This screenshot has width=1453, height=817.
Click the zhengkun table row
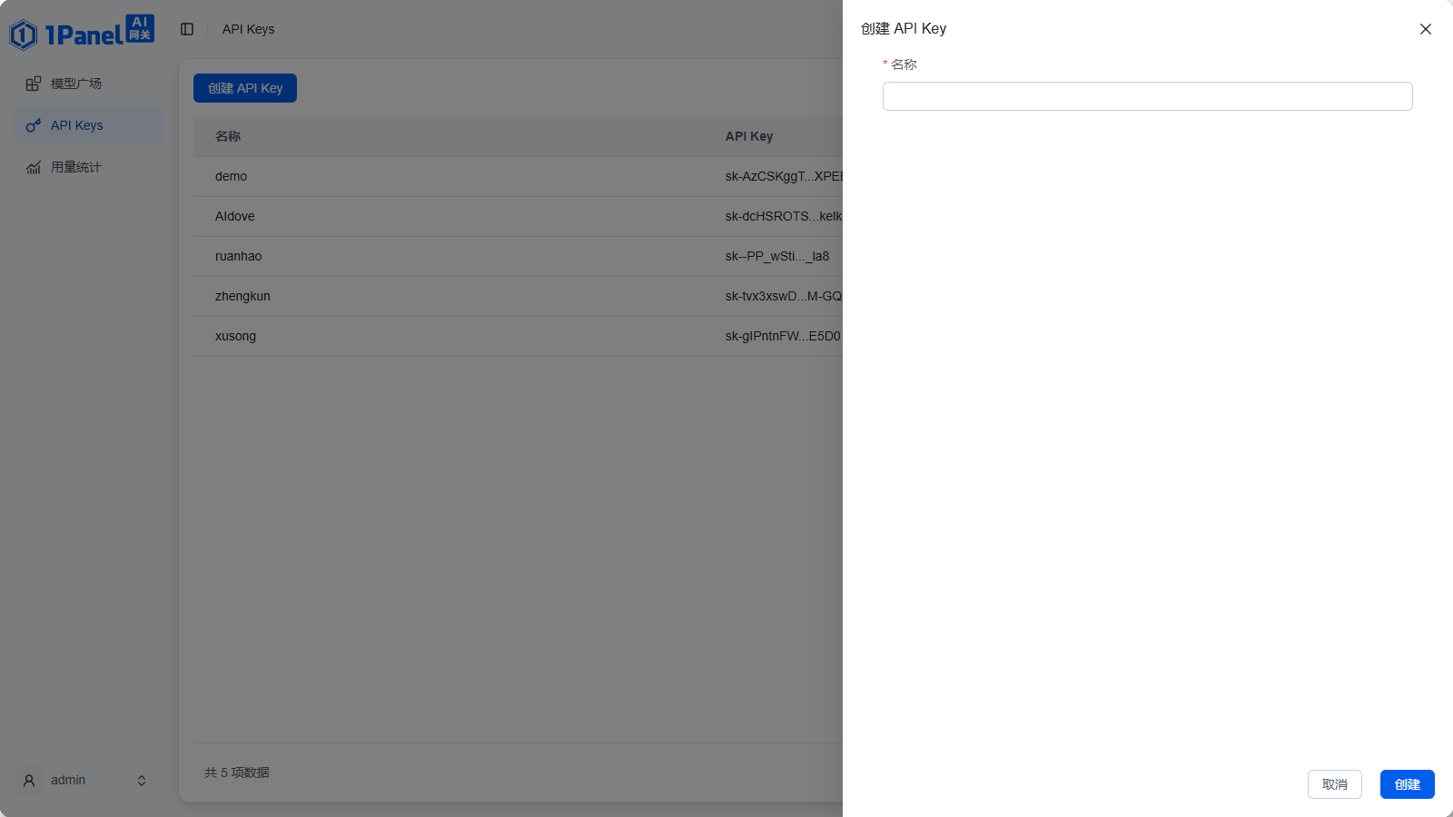tap(518, 296)
